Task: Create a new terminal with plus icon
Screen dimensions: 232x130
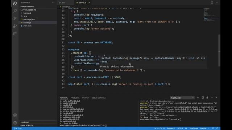Action: click(198, 97)
